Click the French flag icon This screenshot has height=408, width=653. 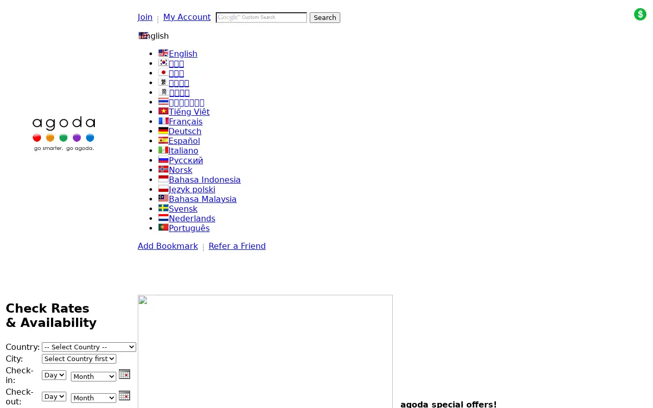(x=163, y=120)
